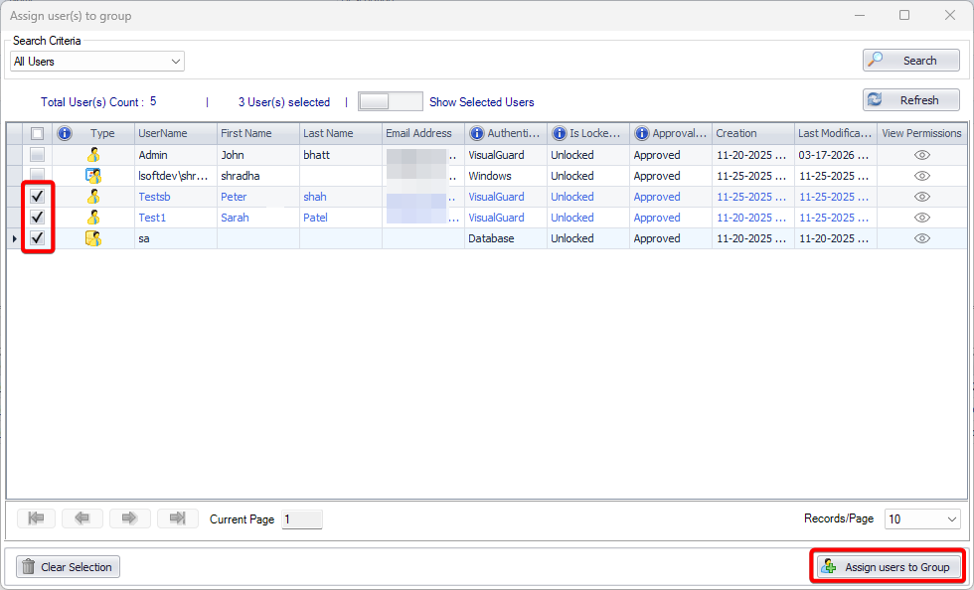
Task: Tick the select-all checkbox in header
Action: (x=37, y=133)
